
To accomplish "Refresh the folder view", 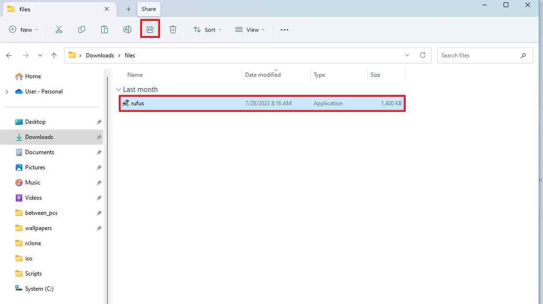I will click(423, 55).
